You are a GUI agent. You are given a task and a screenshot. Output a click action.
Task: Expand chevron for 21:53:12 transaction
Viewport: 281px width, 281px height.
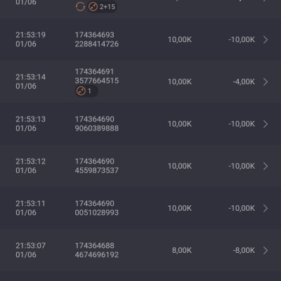[266, 166]
